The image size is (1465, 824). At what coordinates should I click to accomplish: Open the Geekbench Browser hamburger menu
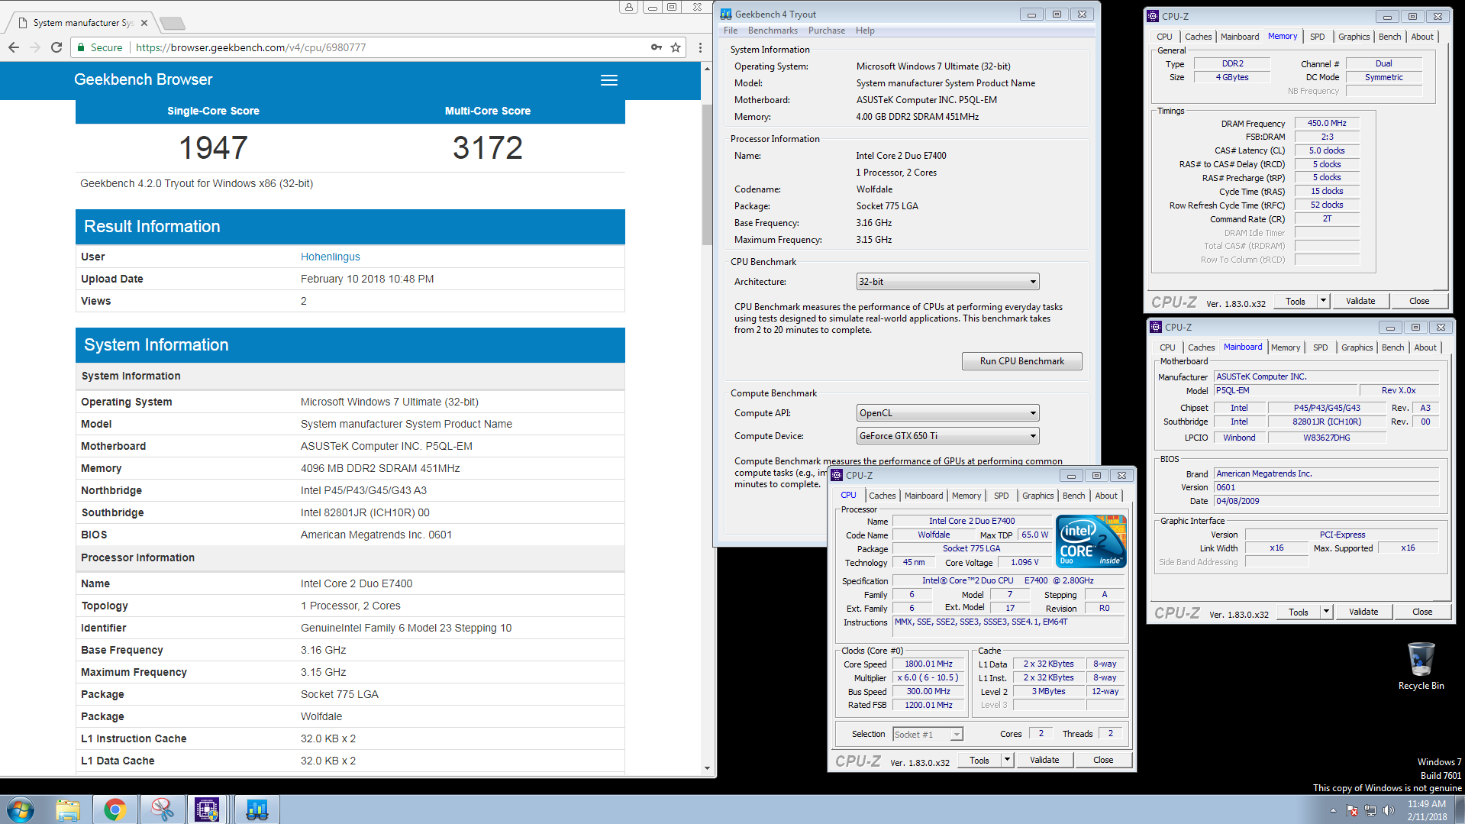609,80
